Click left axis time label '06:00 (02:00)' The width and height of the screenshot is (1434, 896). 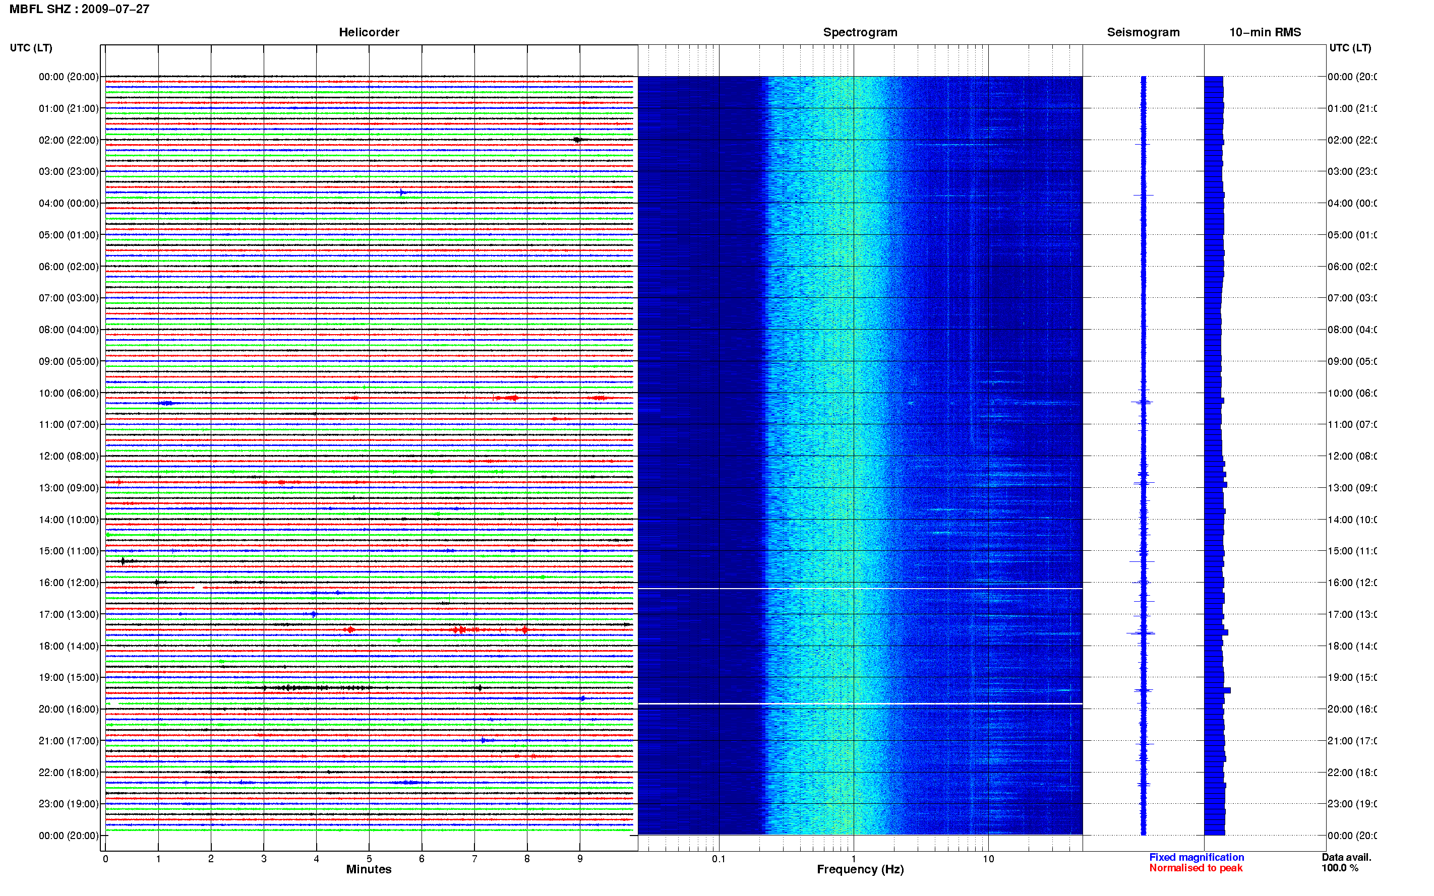pyautogui.click(x=69, y=267)
